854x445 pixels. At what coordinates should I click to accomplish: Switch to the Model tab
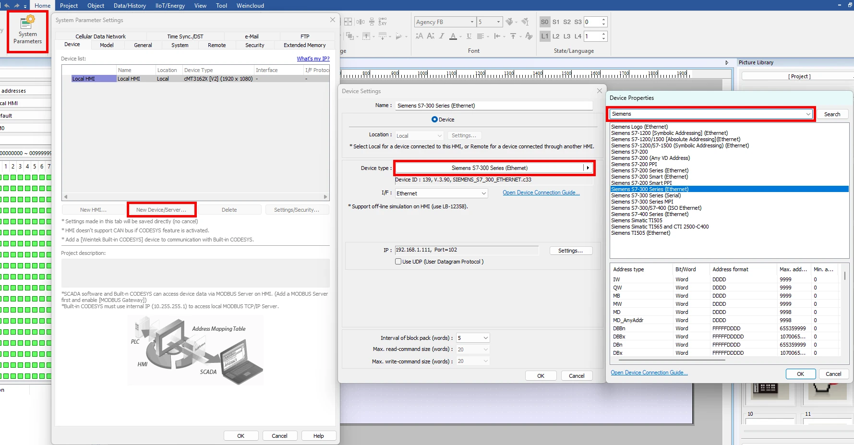(107, 45)
